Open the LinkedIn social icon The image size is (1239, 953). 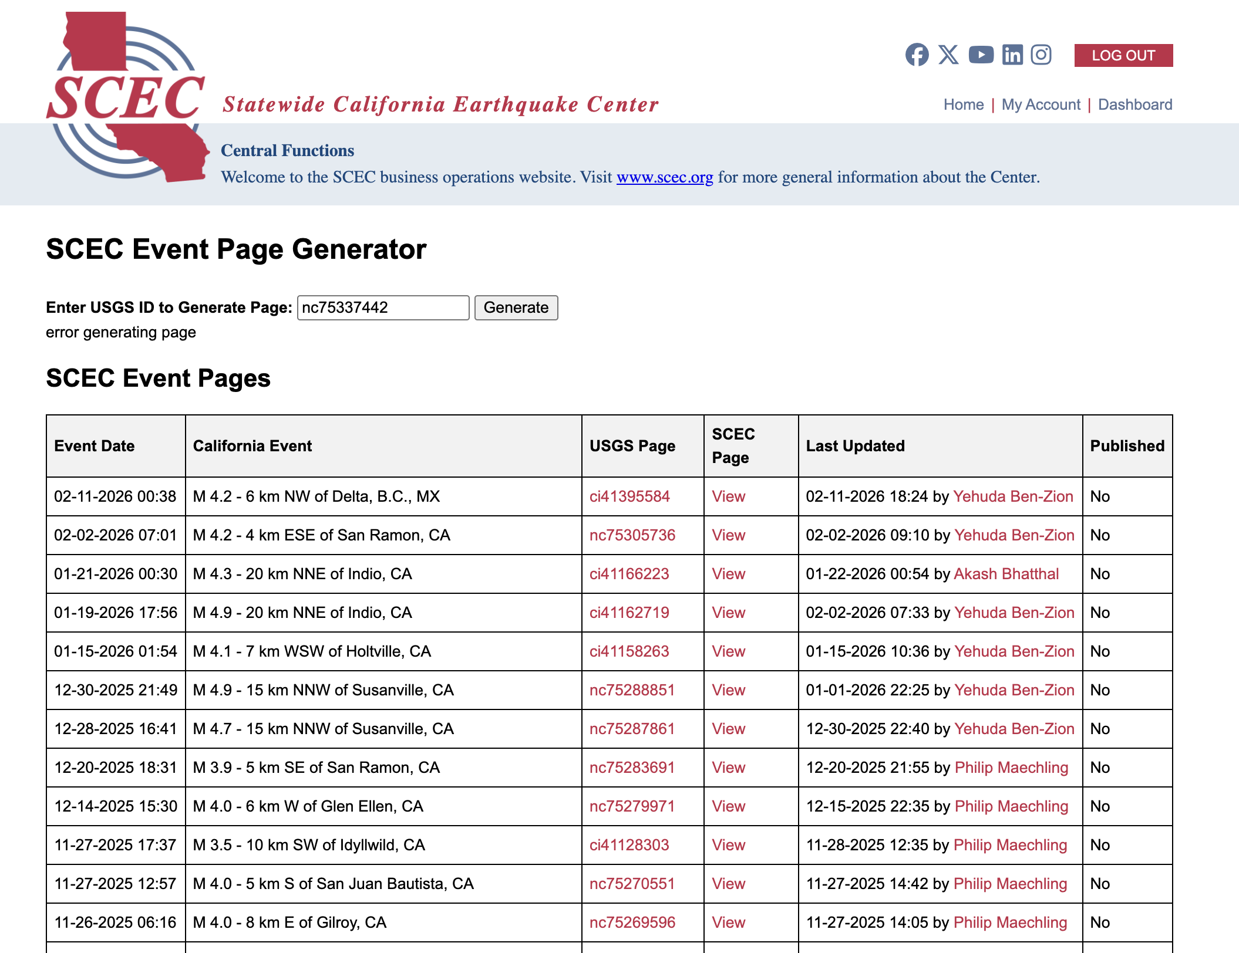pos(1012,55)
